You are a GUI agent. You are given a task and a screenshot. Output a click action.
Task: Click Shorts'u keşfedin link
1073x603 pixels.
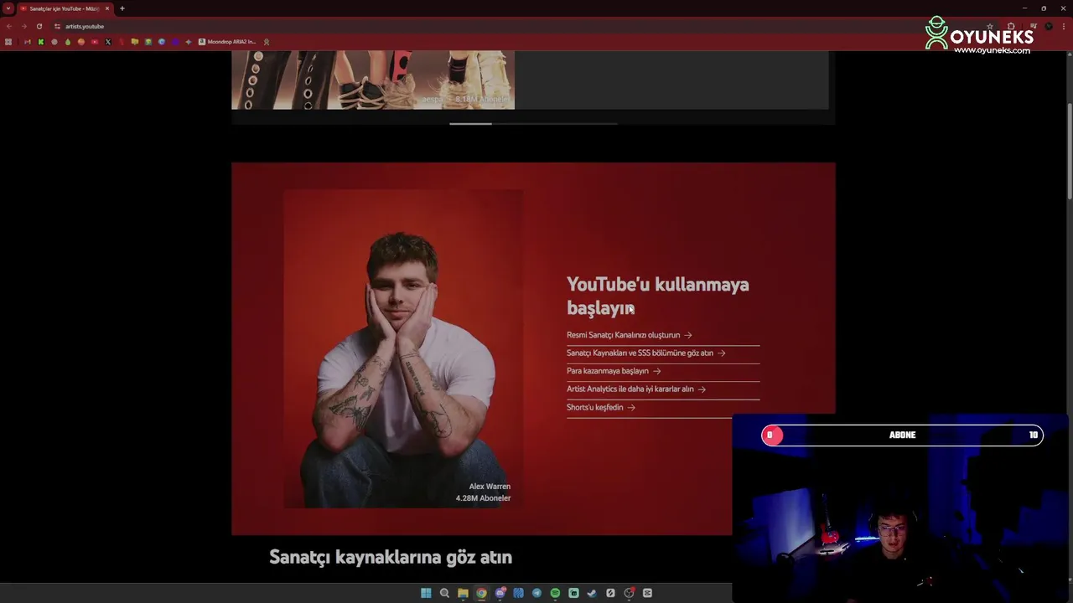coord(601,407)
